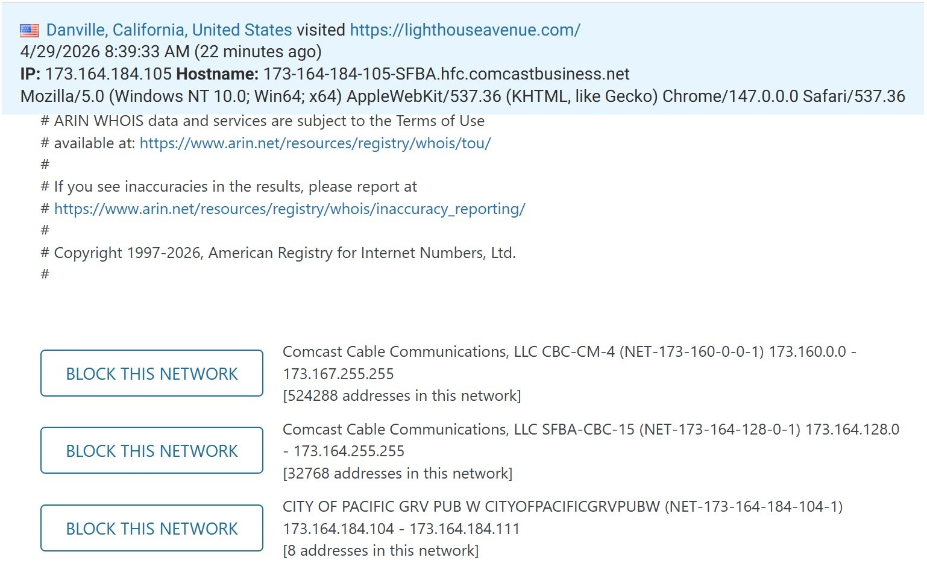The image size is (927, 578).
Task: Click the Mozilla/5.0 user agent string
Action: (x=462, y=96)
